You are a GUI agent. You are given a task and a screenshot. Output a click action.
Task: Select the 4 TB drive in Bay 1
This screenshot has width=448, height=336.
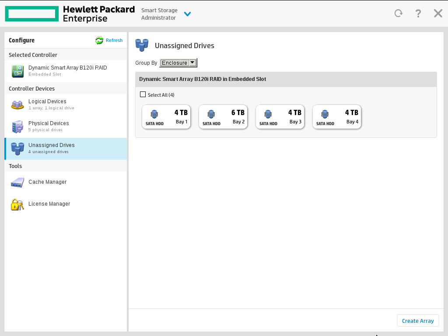[x=166, y=117]
